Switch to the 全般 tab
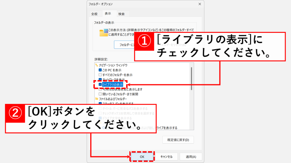This screenshot has width=291, height=163. (x=94, y=14)
